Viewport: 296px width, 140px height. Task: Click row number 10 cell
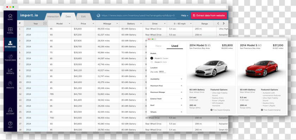point(20,82)
